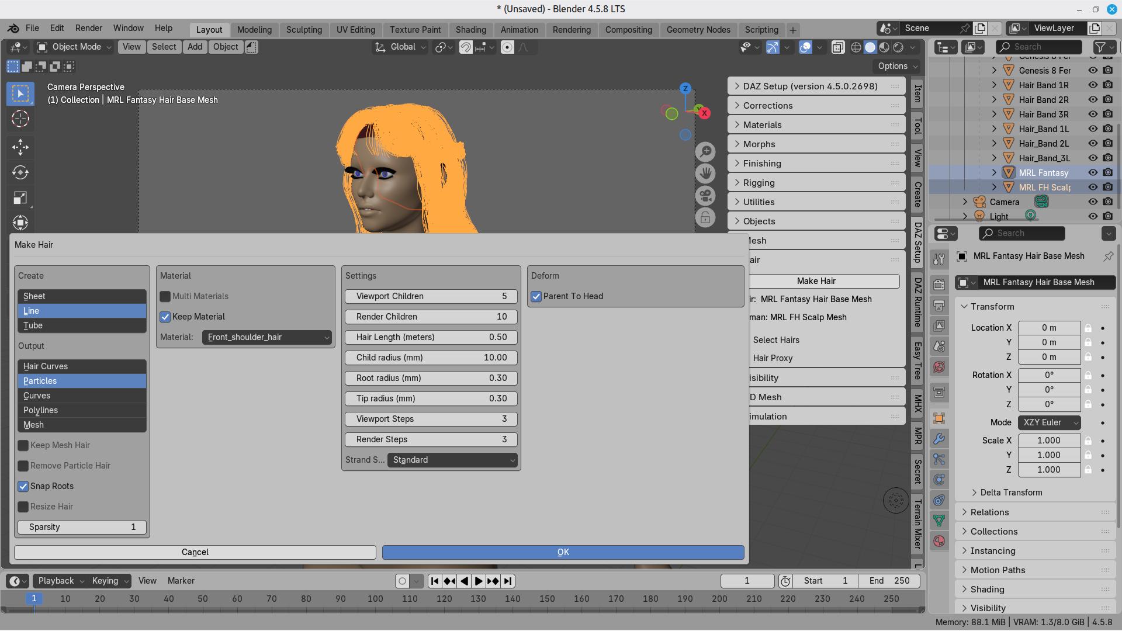Confirm the Make Hair dialog with OK
This screenshot has height=631, width=1122.
pos(563,552)
